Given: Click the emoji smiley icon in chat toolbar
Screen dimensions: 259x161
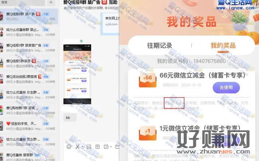Looking at the screenshot, I should [69, 147].
